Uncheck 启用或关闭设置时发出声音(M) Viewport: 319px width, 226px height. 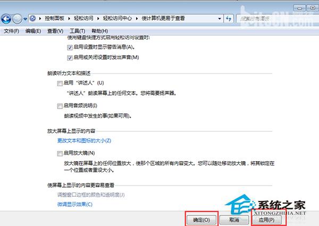(70, 58)
